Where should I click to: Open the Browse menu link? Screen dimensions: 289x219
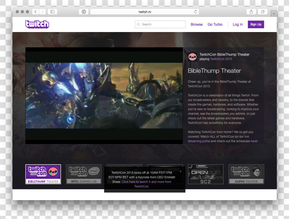tap(196, 24)
